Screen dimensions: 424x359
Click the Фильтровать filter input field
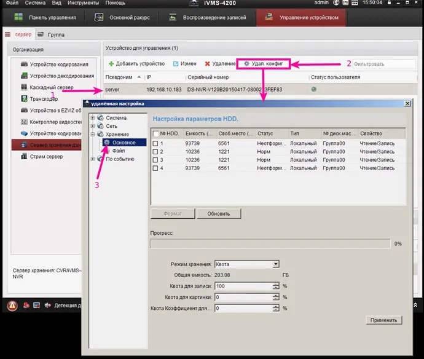pos(383,63)
